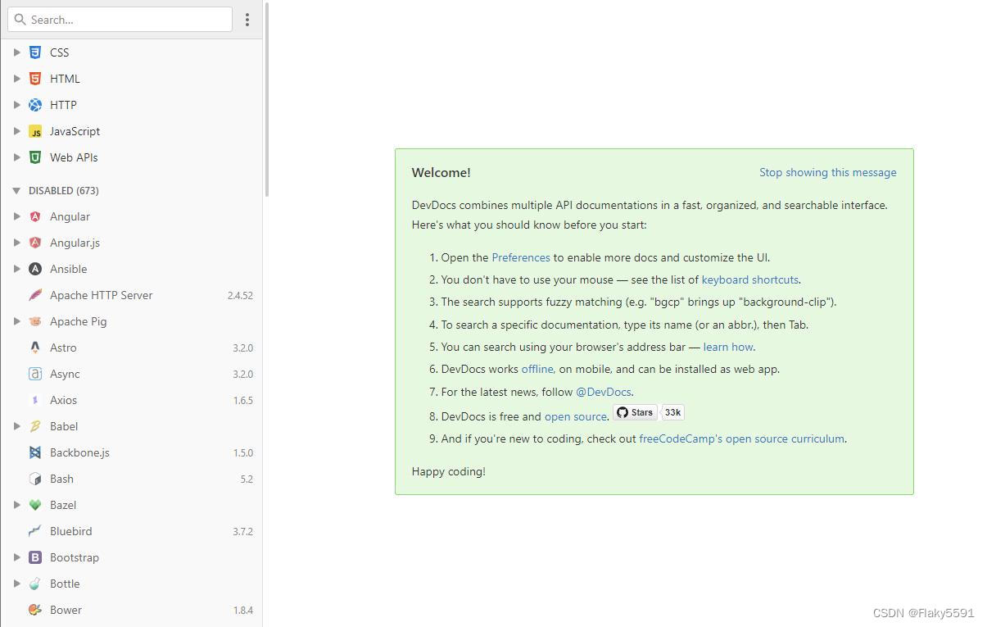Click the Astro logo icon
This screenshot has width=987, height=627.
35,348
